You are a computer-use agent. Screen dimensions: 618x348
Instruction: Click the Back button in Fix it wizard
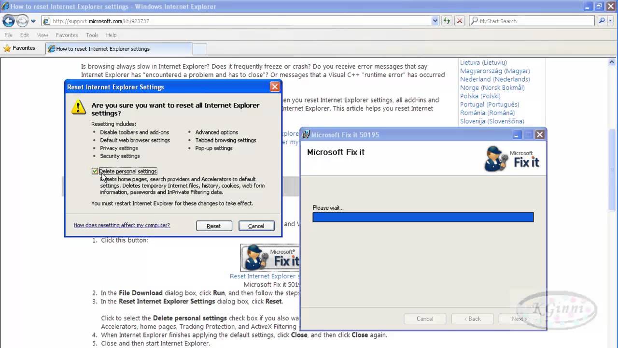click(x=472, y=319)
